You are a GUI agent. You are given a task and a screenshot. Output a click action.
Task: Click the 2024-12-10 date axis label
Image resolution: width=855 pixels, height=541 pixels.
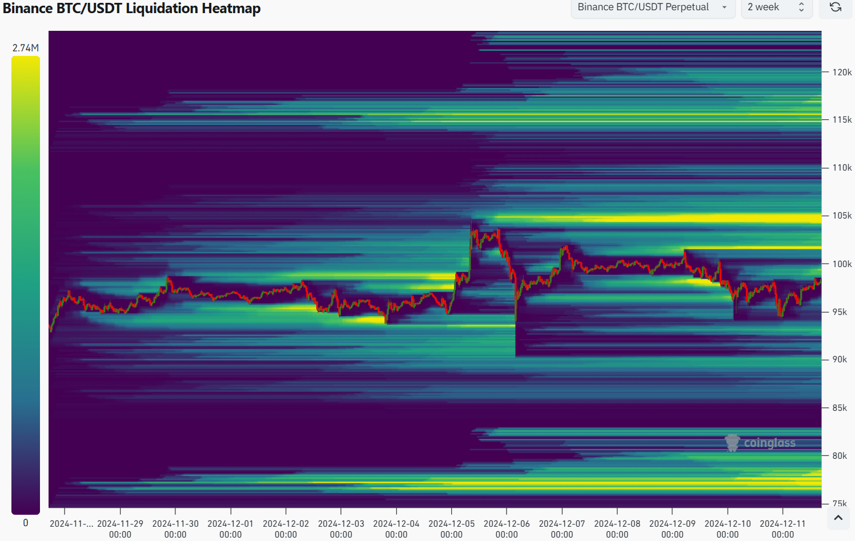point(728,529)
